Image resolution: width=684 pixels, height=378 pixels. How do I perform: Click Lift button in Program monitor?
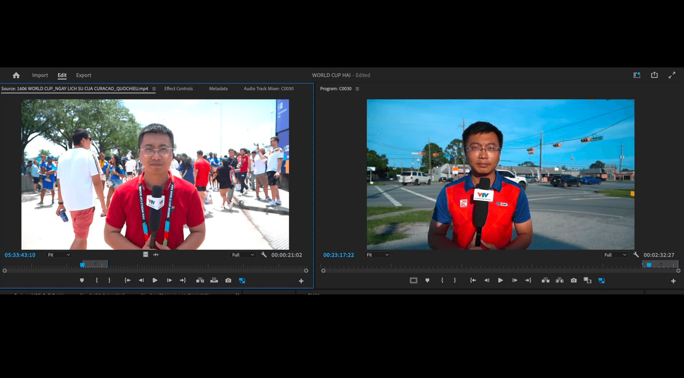coord(545,281)
